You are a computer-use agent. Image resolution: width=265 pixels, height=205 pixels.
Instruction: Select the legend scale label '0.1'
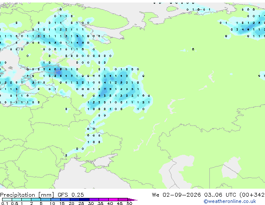click(x=5, y=203)
